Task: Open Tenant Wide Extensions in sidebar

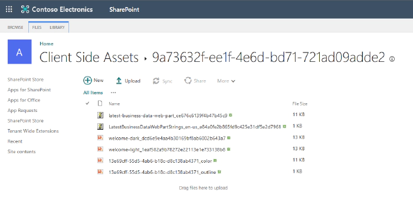Action: [33, 131]
